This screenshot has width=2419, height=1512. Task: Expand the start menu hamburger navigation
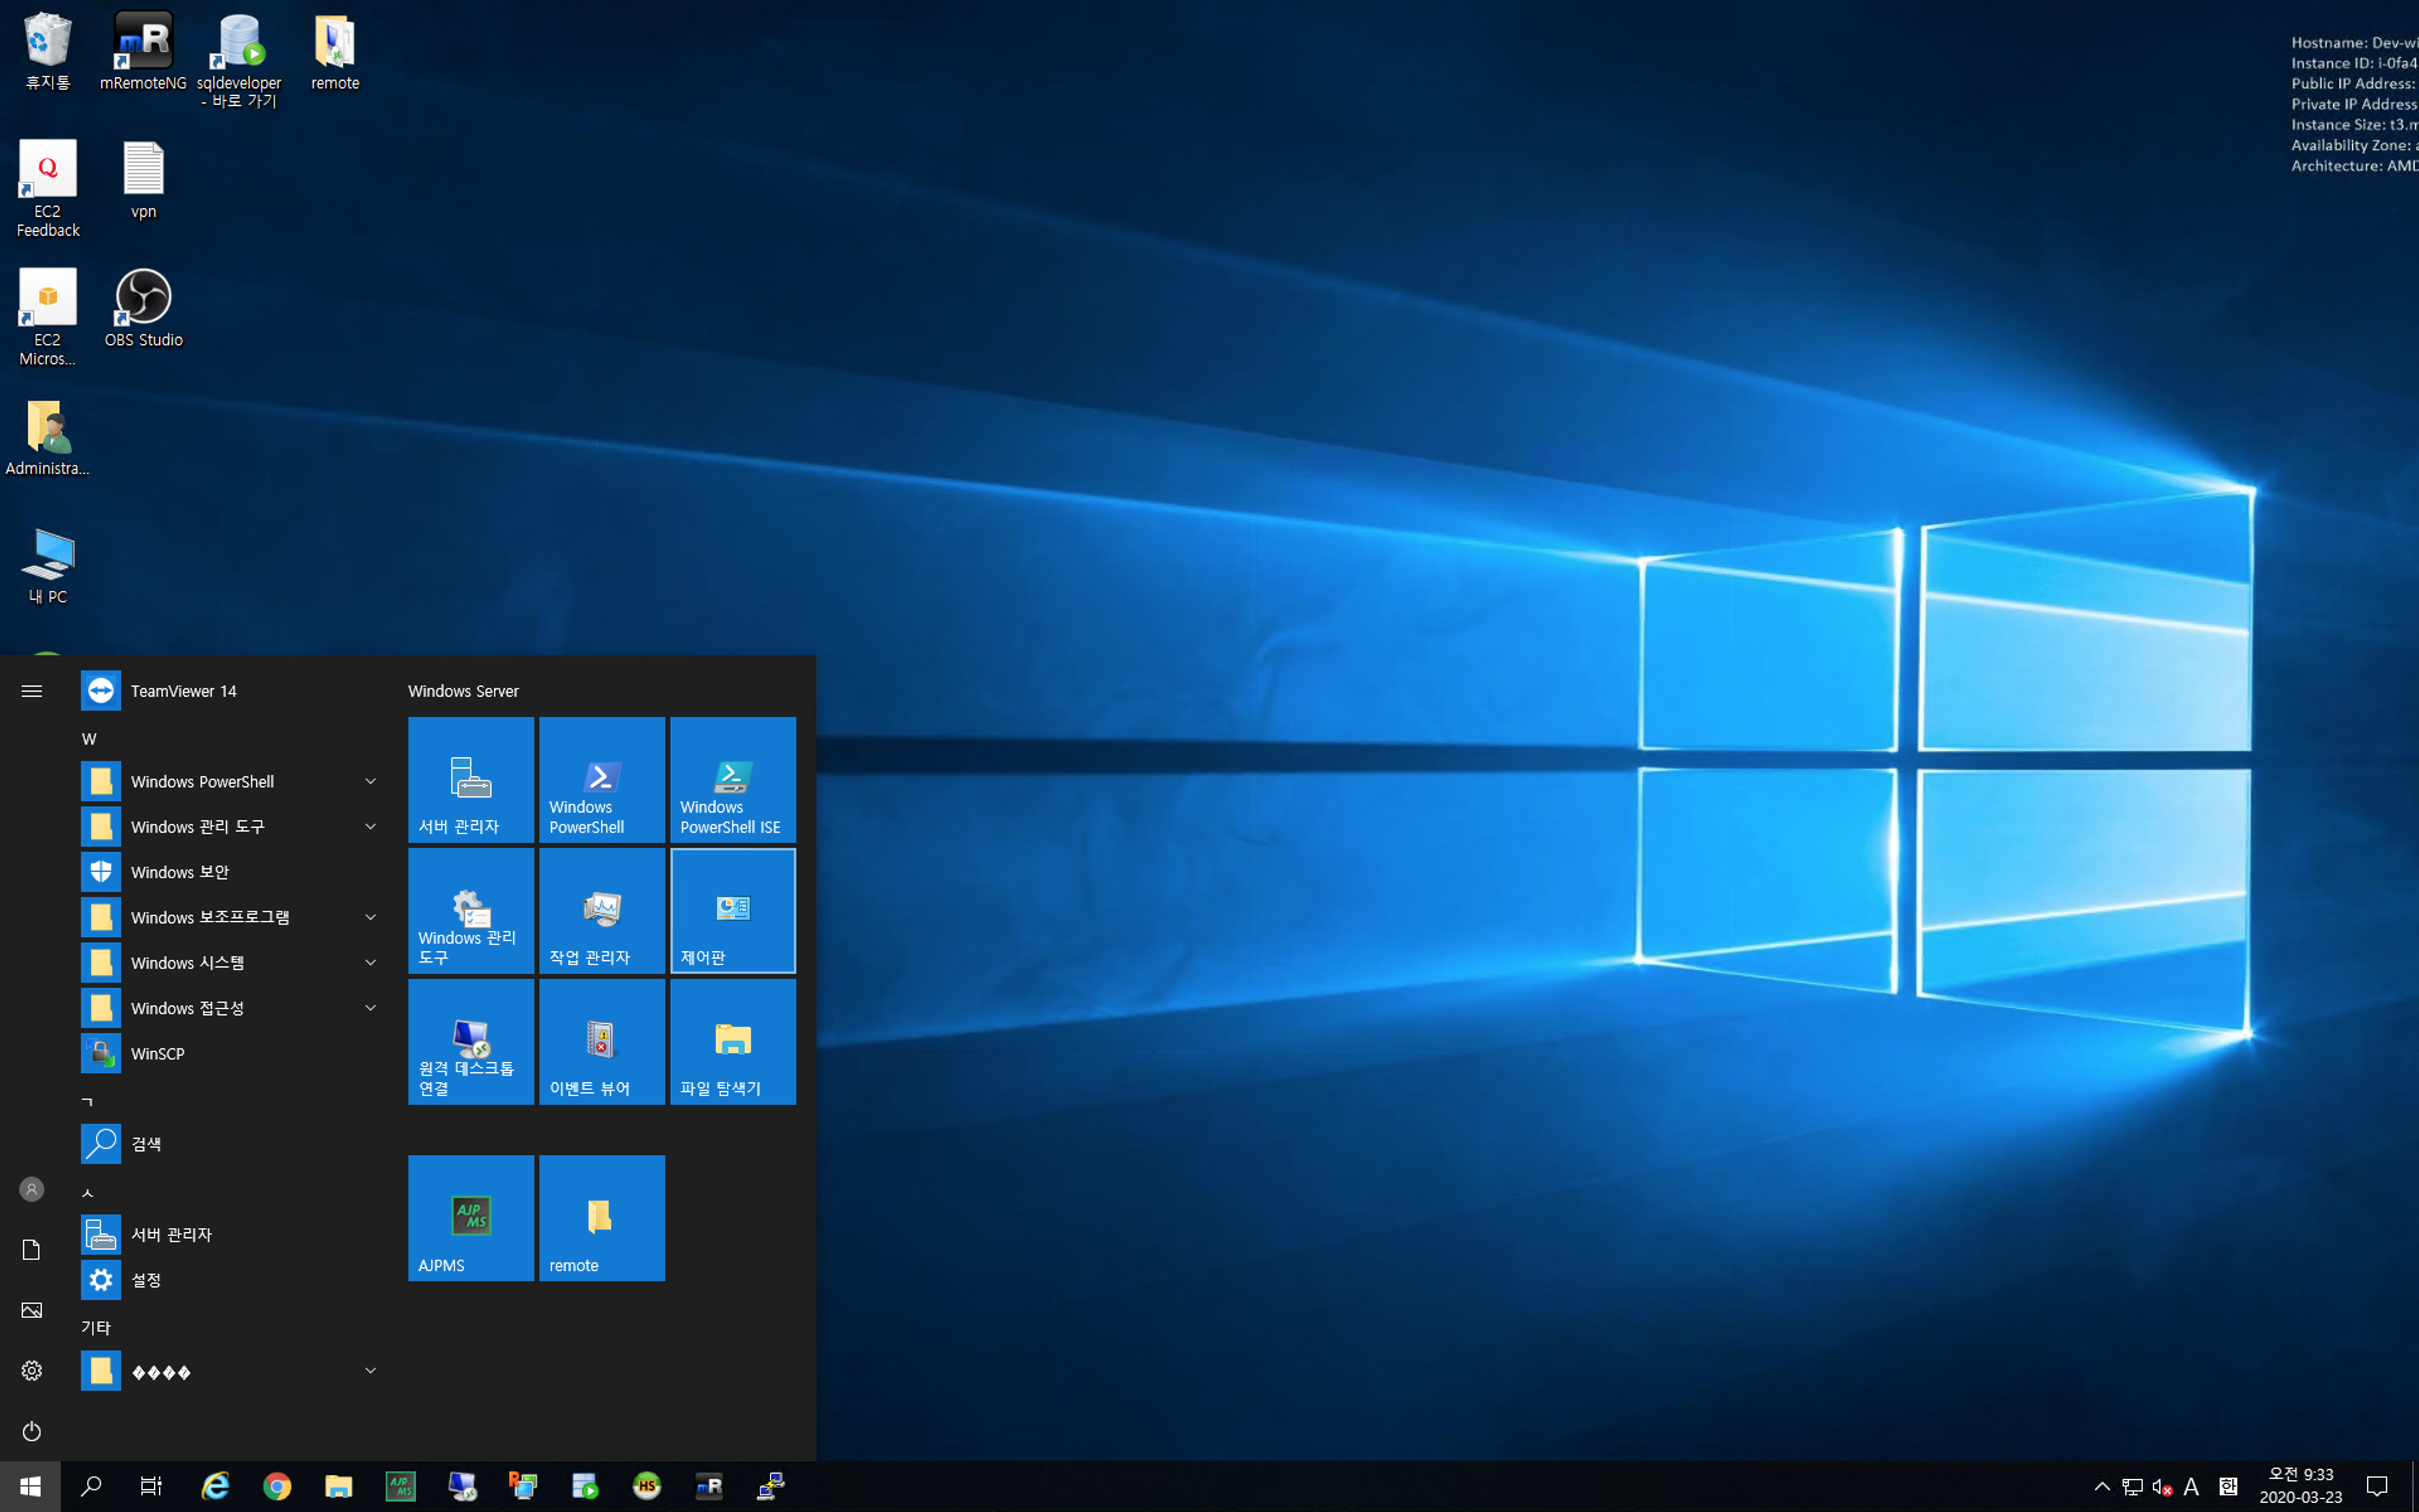click(x=32, y=691)
